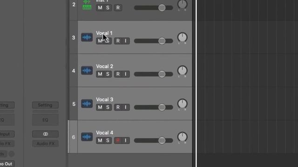Mute the Vocal 2 track
The image size is (298, 167).
click(100, 74)
